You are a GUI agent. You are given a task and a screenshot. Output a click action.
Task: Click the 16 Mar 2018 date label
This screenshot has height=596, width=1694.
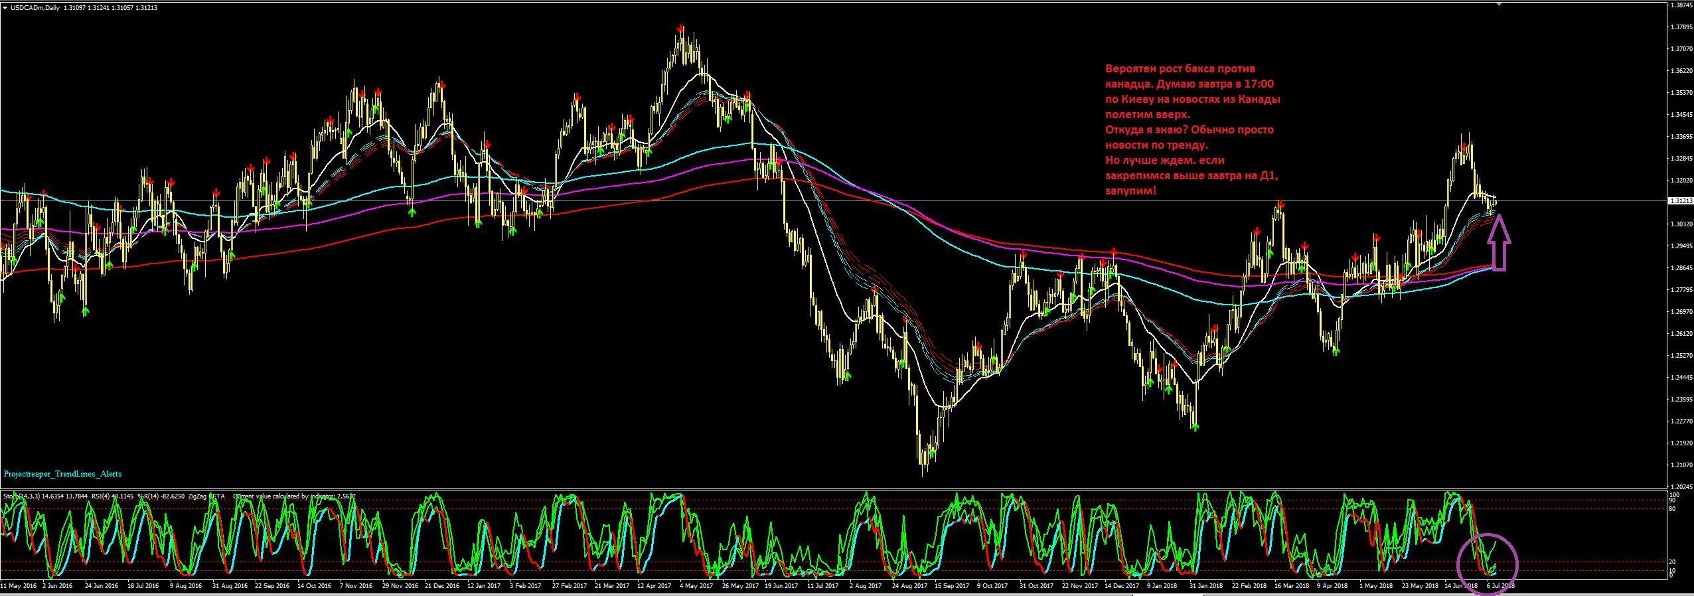click(x=1292, y=586)
